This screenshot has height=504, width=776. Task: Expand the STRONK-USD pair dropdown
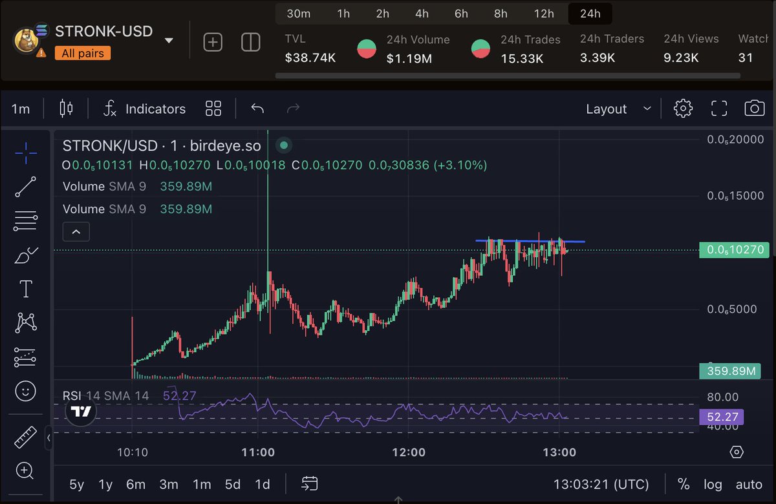click(169, 41)
